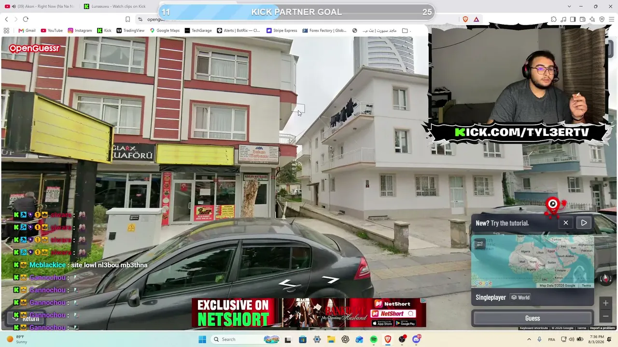
Task: Open the Brave Wallet icon
Action: (x=583, y=19)
